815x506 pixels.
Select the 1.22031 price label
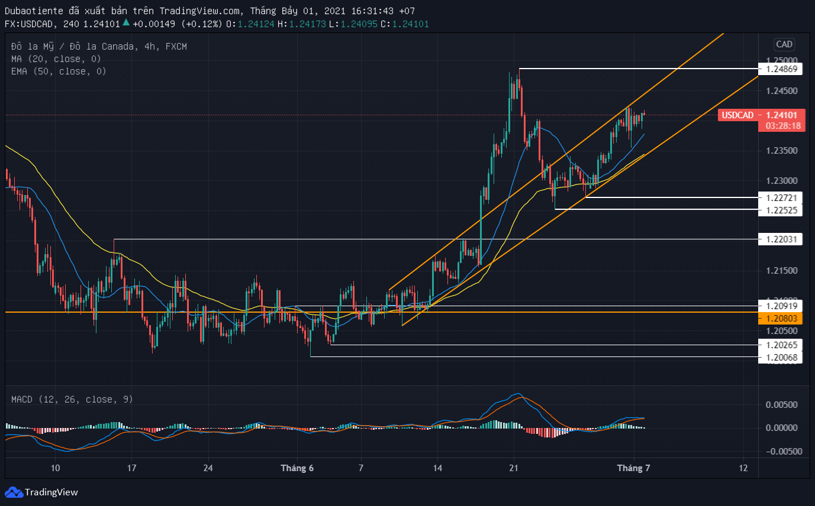coord(780,239)
